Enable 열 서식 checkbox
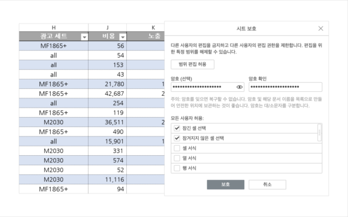Image resolution: width=348 pixels, height=217 pixels. click(177, 158)
